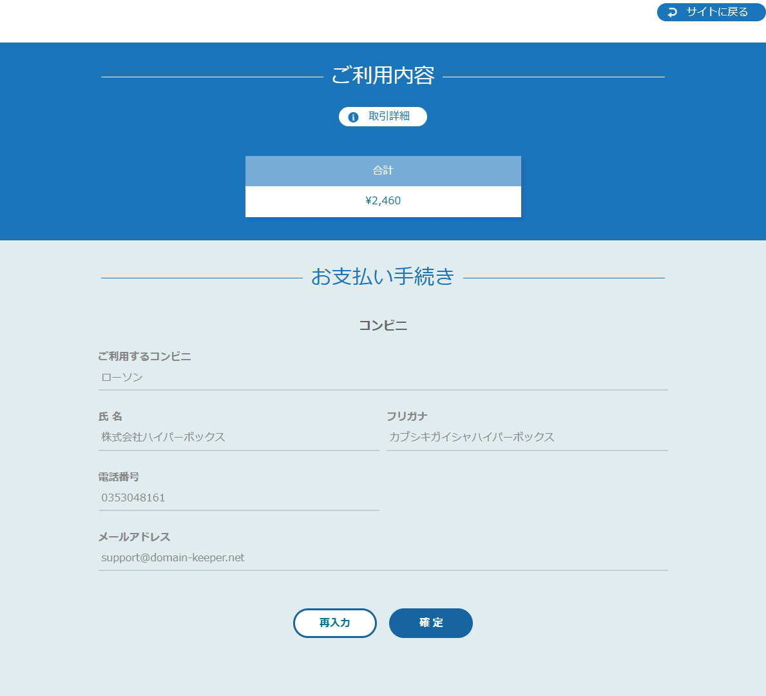Click the メールアドレス label

[x=134, y=537]
